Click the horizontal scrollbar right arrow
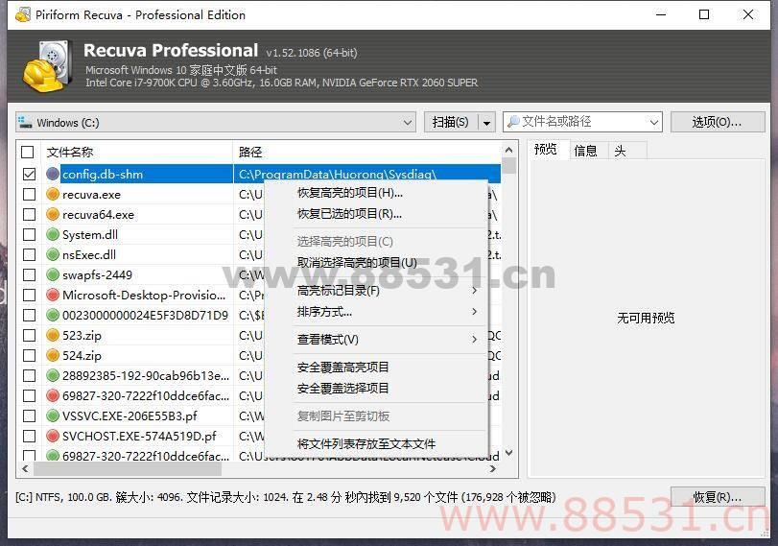Viewport: 778px width, 546px height. click(x=492, y=468)
